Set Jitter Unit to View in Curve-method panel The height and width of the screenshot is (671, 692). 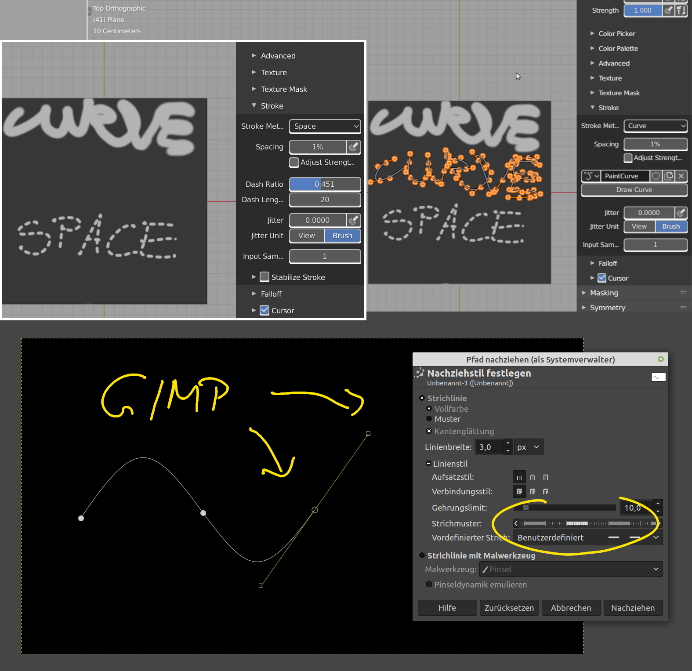pyautogui.click(x=640, y=226)
